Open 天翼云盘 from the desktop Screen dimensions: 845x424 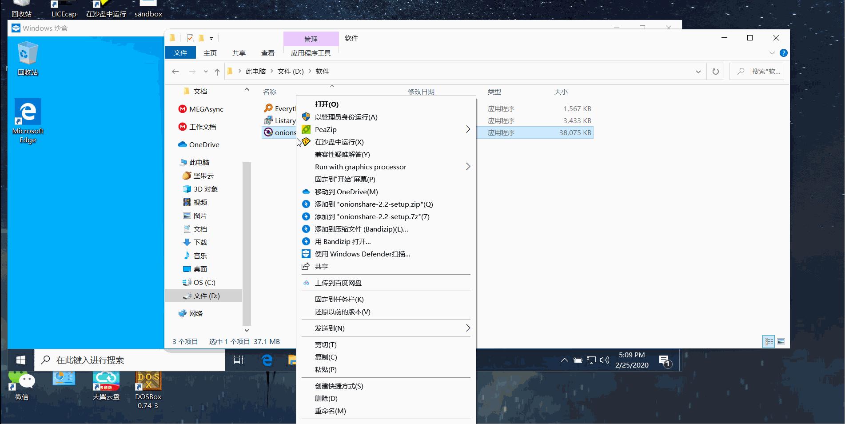(x=106, y=381)
